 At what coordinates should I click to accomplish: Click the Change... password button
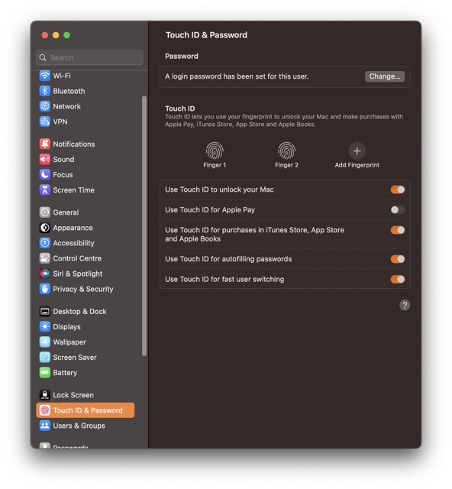(385, 76)
